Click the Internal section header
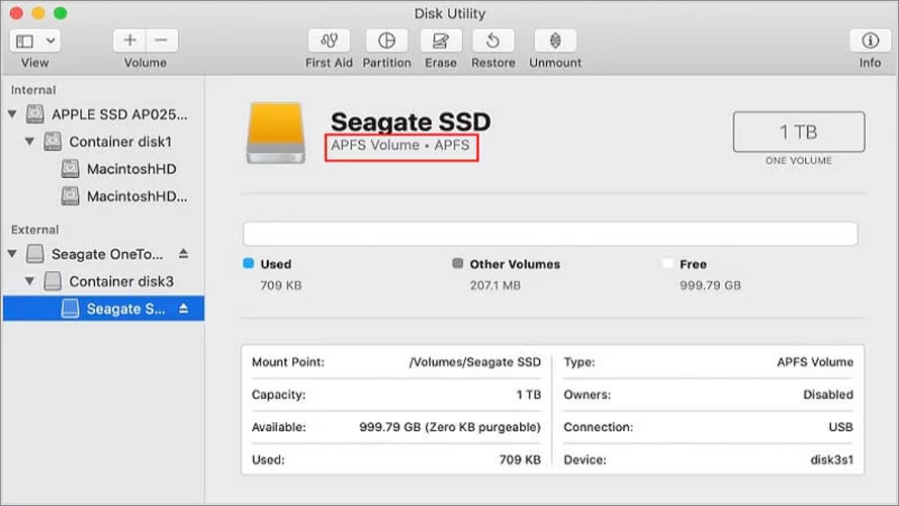Screen dimensions: 899x506 point(33,90)
